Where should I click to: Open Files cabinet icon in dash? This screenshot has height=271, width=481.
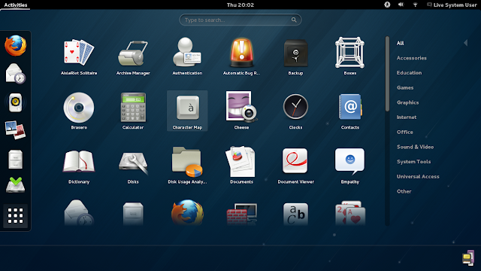point(15,159)
